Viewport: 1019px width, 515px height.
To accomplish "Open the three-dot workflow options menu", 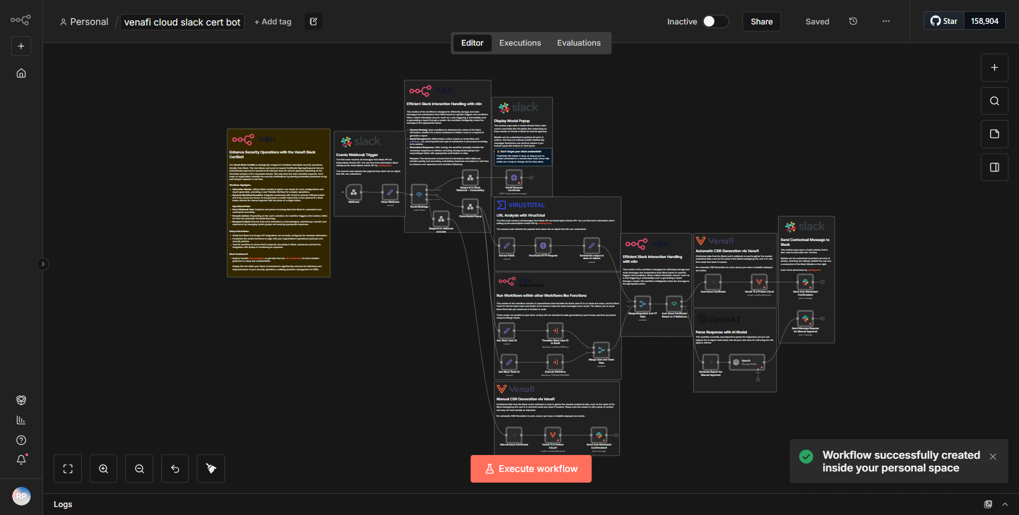I will [886, 21].
